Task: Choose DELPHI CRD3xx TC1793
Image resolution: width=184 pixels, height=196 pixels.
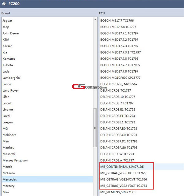Action: coord(117,154)
